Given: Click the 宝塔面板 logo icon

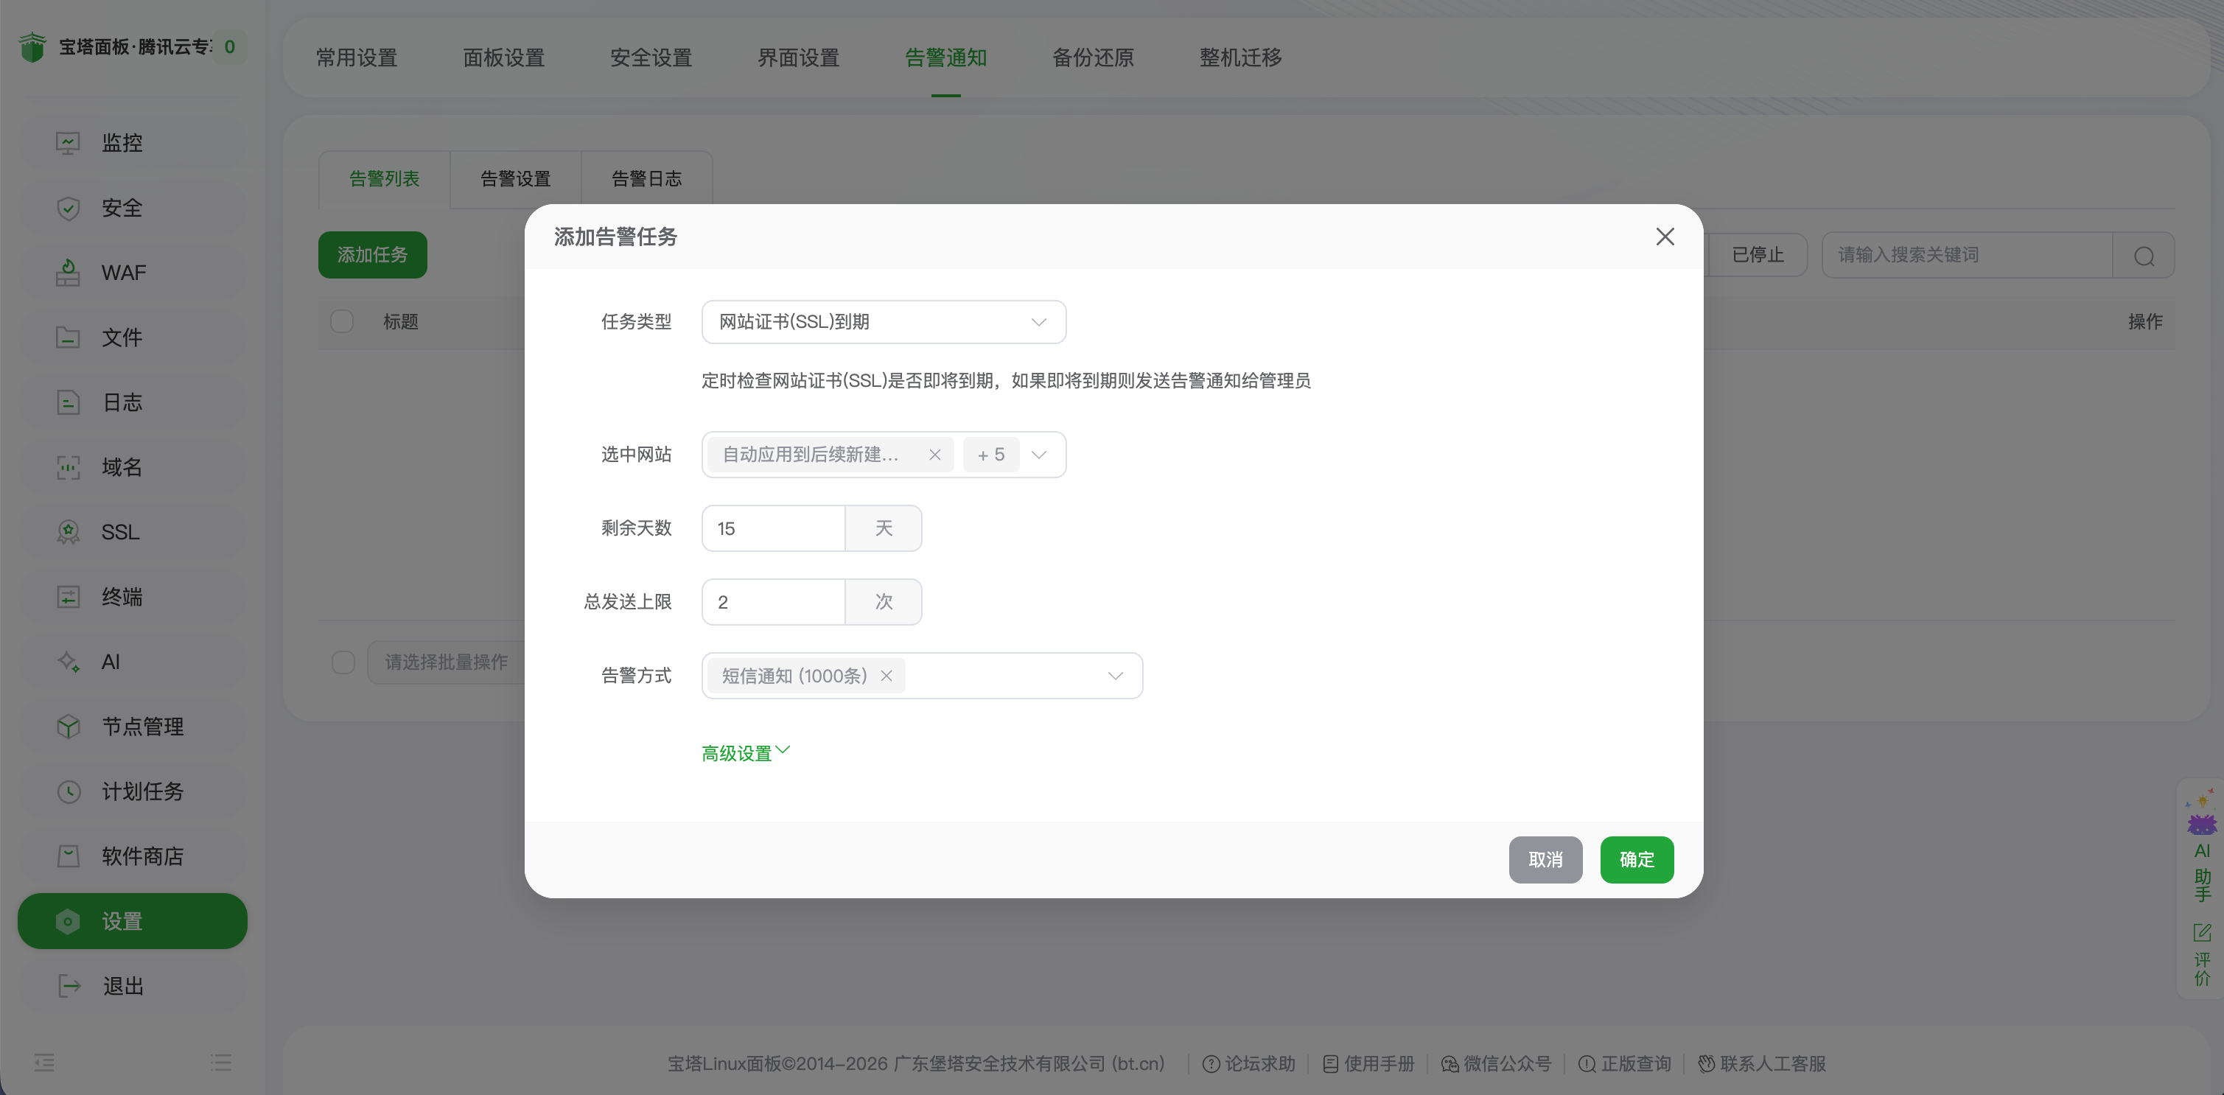Looking at the screenshot, I should [x=32, y=46].
